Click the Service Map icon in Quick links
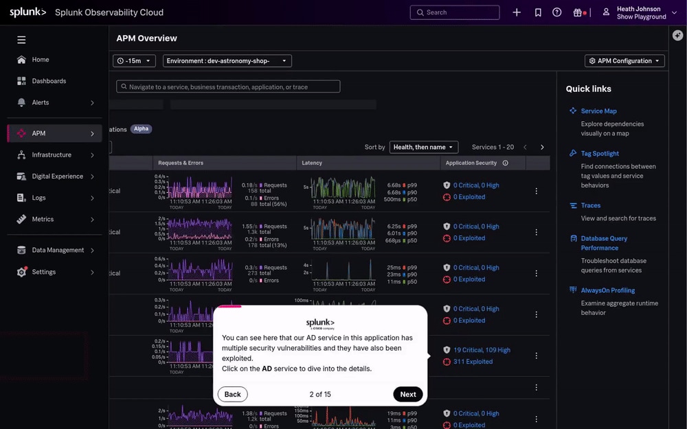The image size is (687, 429). click(x=573, y=111)
